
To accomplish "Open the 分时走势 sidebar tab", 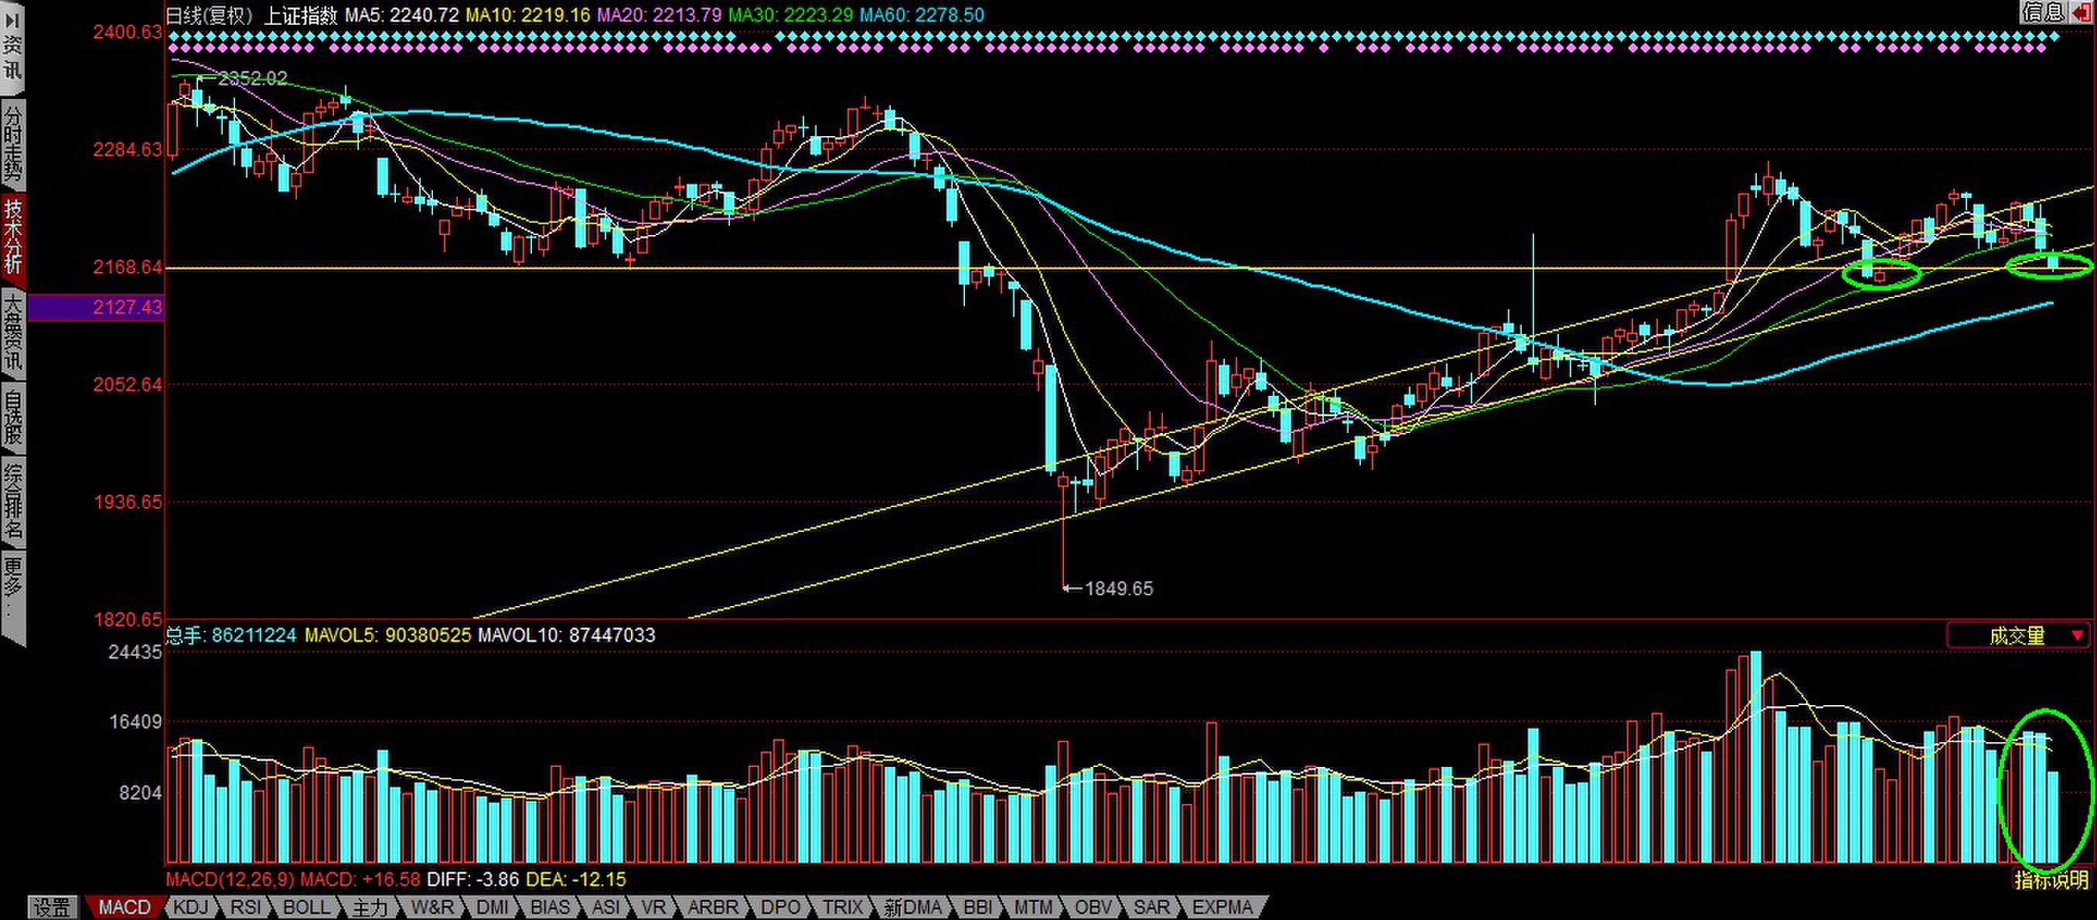I will [x=12, y=145].
